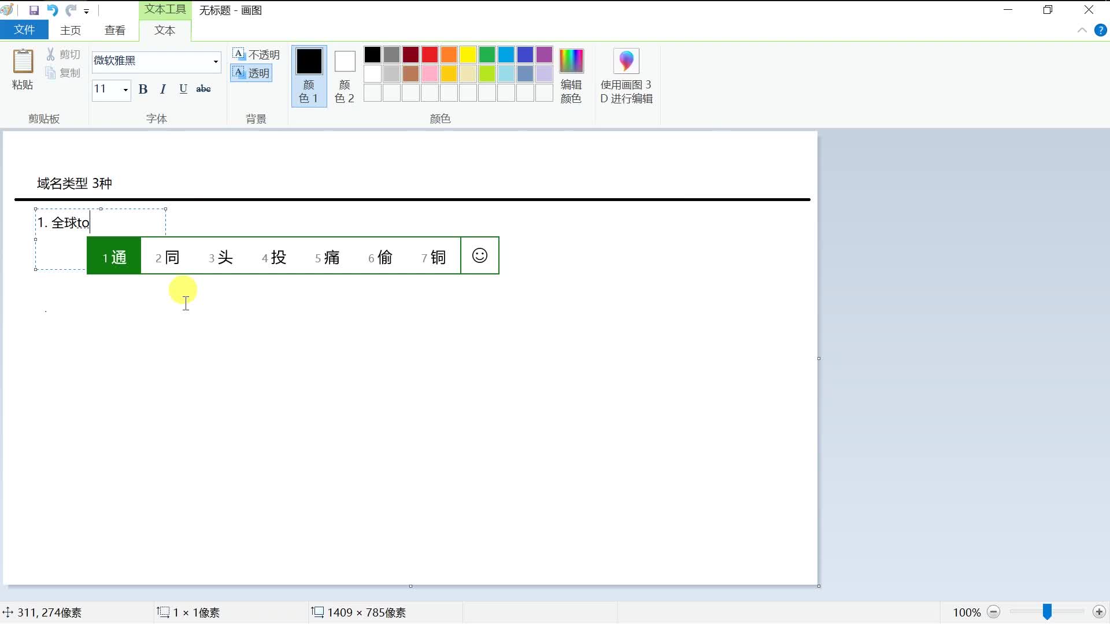1110x624 pixels.
Task: Toggle Underline text formatting
Action: click(x=183, y=89)
